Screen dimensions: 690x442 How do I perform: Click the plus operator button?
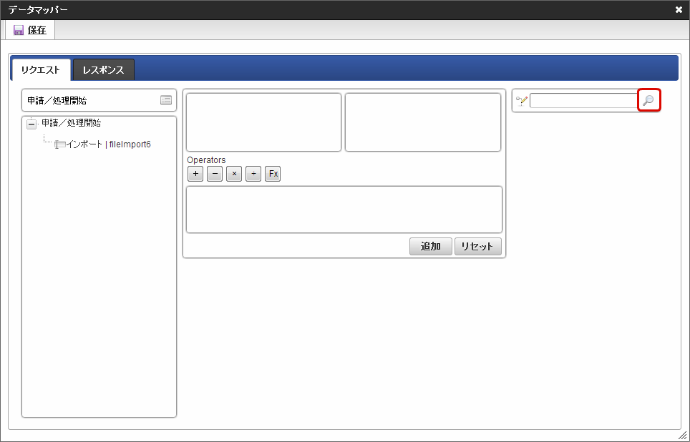pos(195,174)
